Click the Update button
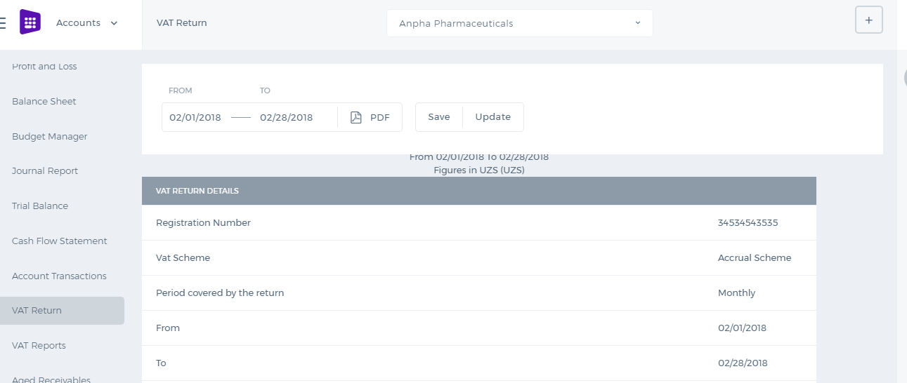This screenshot has width=907, height=383. click(x=493, y=117)
